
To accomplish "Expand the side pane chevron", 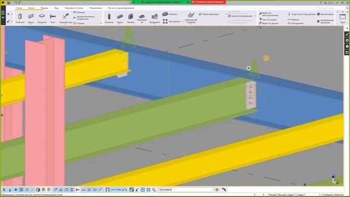I will (347, 28).
